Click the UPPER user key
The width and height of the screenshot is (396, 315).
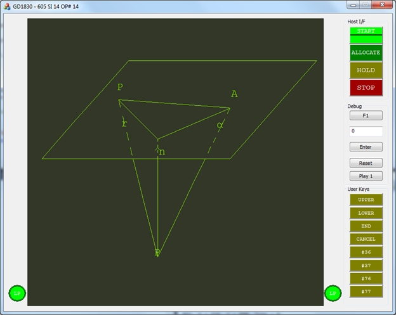click(x=366, y=200)
